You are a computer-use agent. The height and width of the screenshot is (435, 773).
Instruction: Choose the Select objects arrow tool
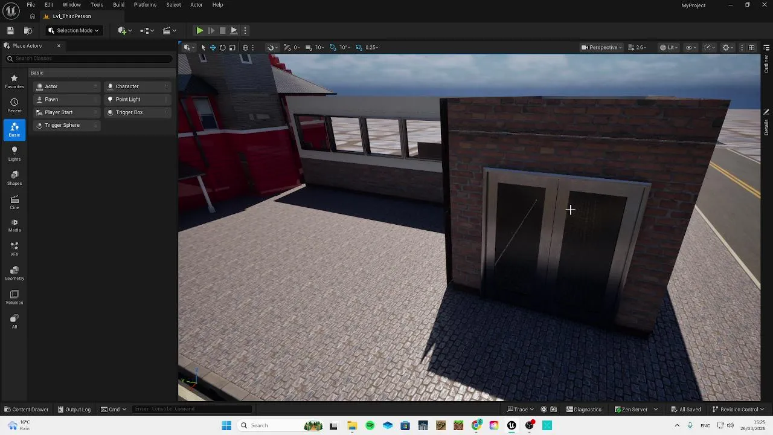[203, 47]
